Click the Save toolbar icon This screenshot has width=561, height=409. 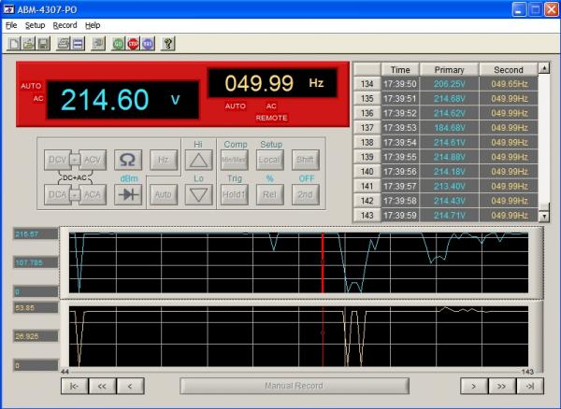point(43,43)
